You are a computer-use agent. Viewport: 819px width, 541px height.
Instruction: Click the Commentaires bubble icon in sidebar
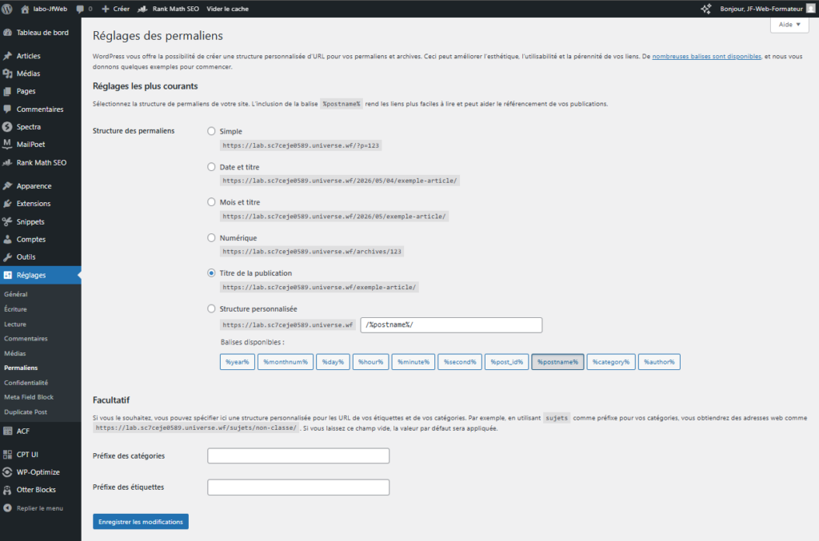7,109
